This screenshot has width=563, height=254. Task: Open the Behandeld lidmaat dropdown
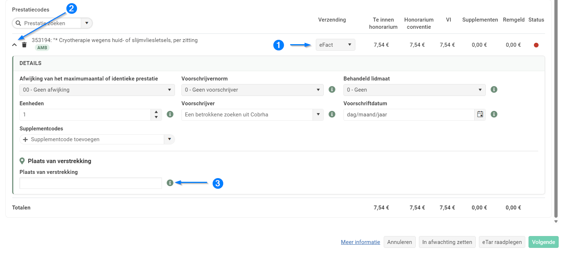pyautogui.click(x=414, y=90)
